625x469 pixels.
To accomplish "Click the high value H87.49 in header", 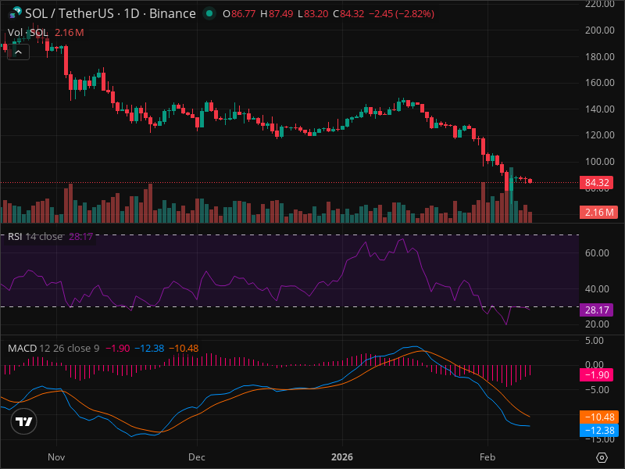I will (x=277, y=14).
